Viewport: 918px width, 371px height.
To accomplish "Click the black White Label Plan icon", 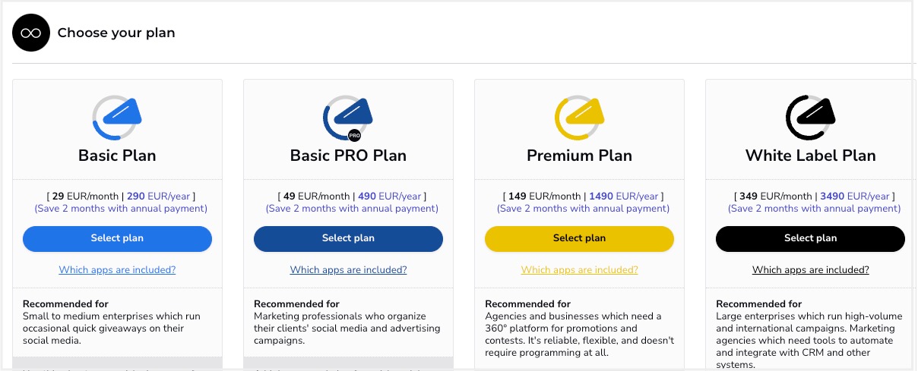I will (810, 118).
